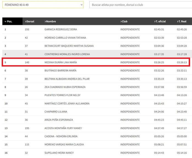Sort table by Nombre column header
This screenshot has width=192, height=158.
[x=50, y=21]
